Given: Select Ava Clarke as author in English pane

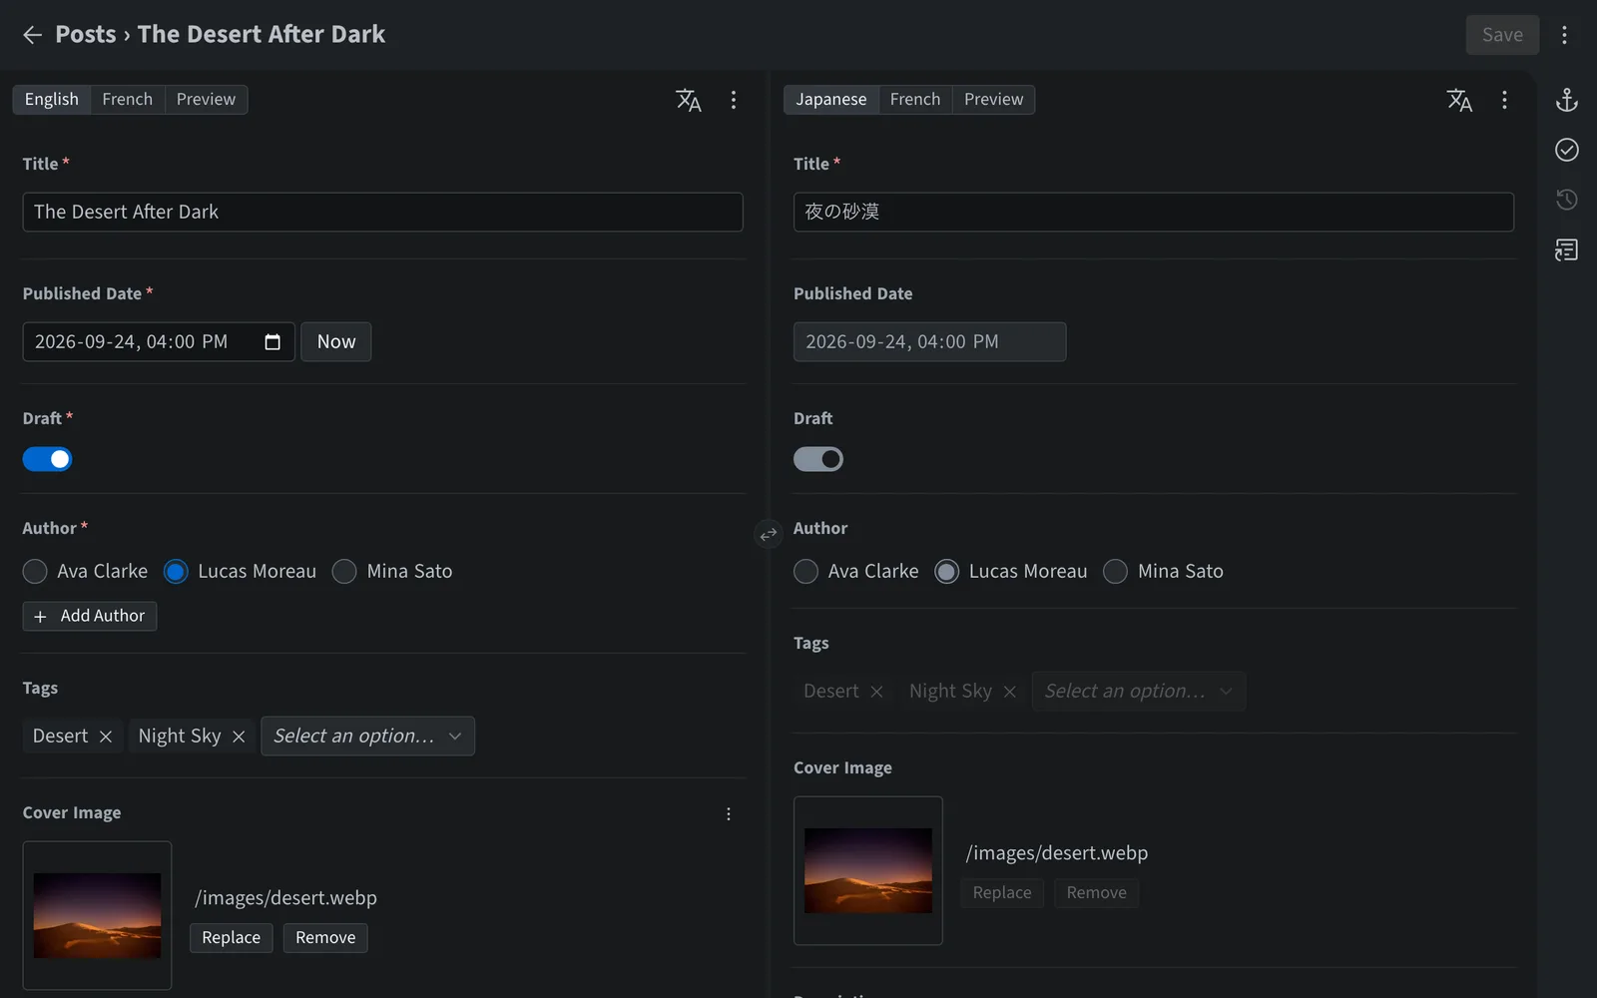Looking at the screenshot, I should pyautogui.click(x=35, y=572).
